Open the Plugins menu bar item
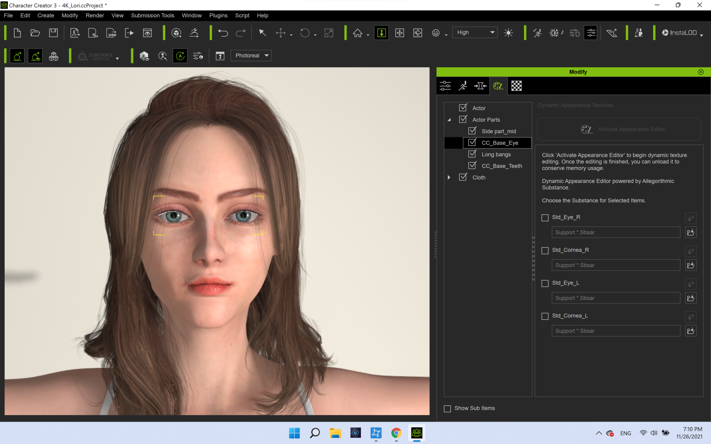This screenshot has height=444, width=711. click(x=217, y=15)
